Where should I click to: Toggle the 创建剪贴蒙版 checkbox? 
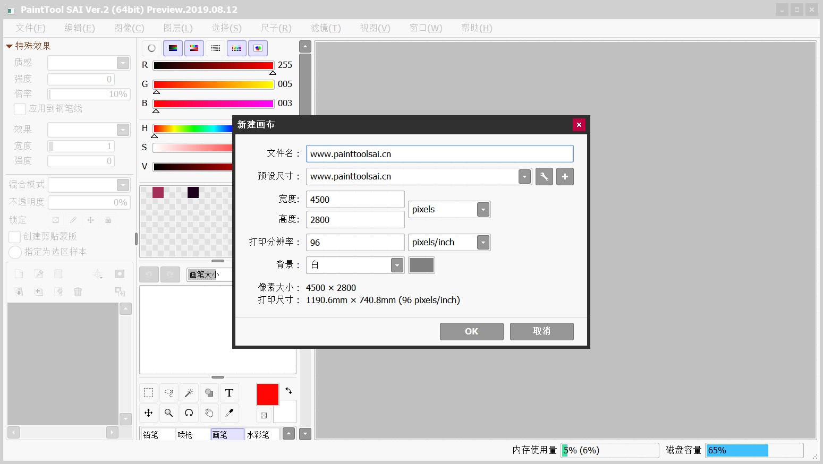(x=15, y=237)
